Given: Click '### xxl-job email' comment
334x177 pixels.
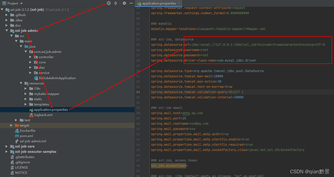Looking at the screenshot, I should point(167,108).
